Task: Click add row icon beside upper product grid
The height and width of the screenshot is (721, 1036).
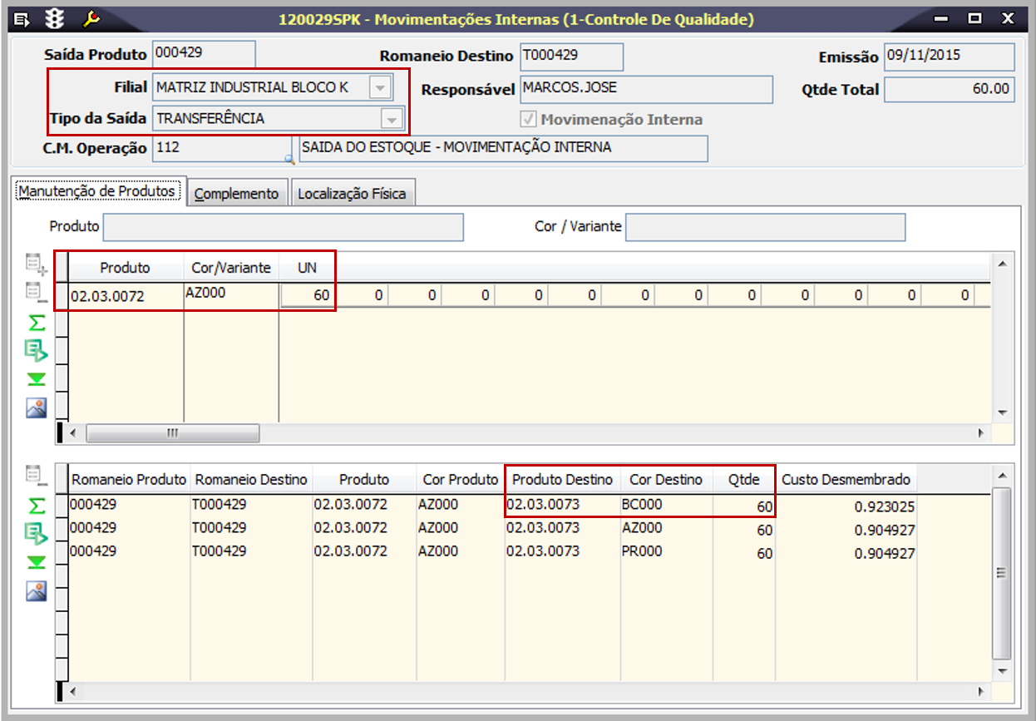Action: 36,265
